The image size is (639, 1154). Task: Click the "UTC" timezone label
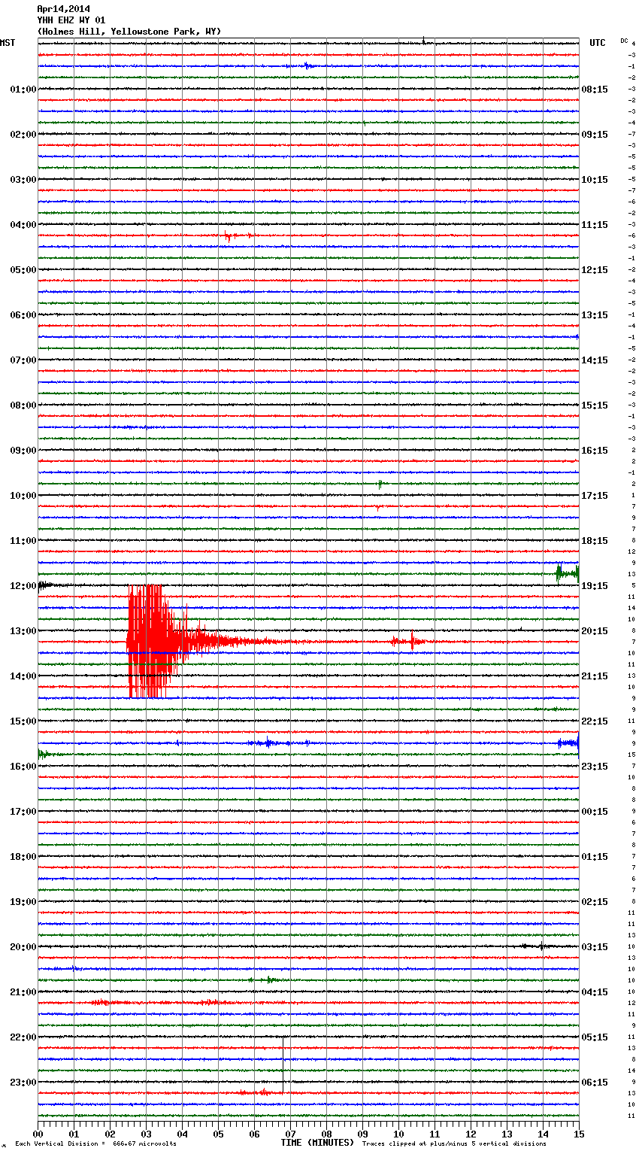(598, 43)
